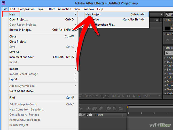Click the Brainstorm lightbulb bubble icon
173x130 pixels.
[x=108, y=109]
